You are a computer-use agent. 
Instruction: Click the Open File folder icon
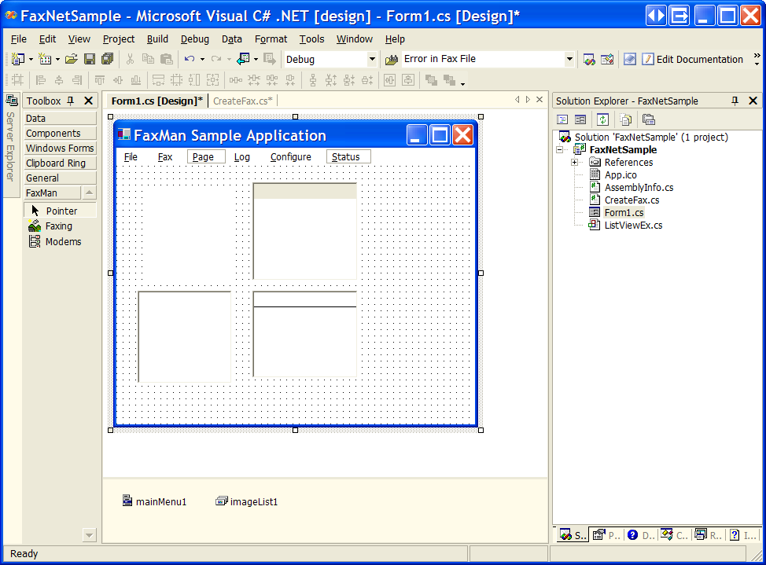[72, 59]
